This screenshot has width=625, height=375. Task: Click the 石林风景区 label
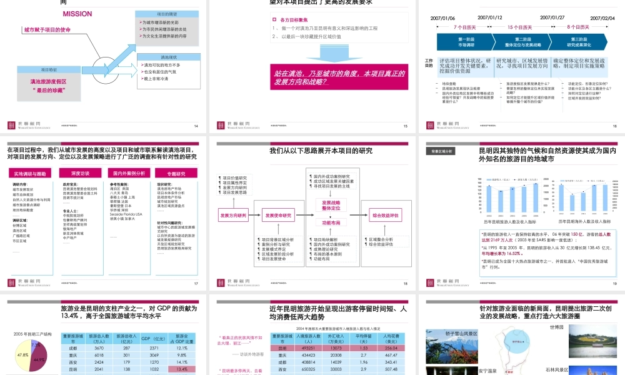coord(556,370)
